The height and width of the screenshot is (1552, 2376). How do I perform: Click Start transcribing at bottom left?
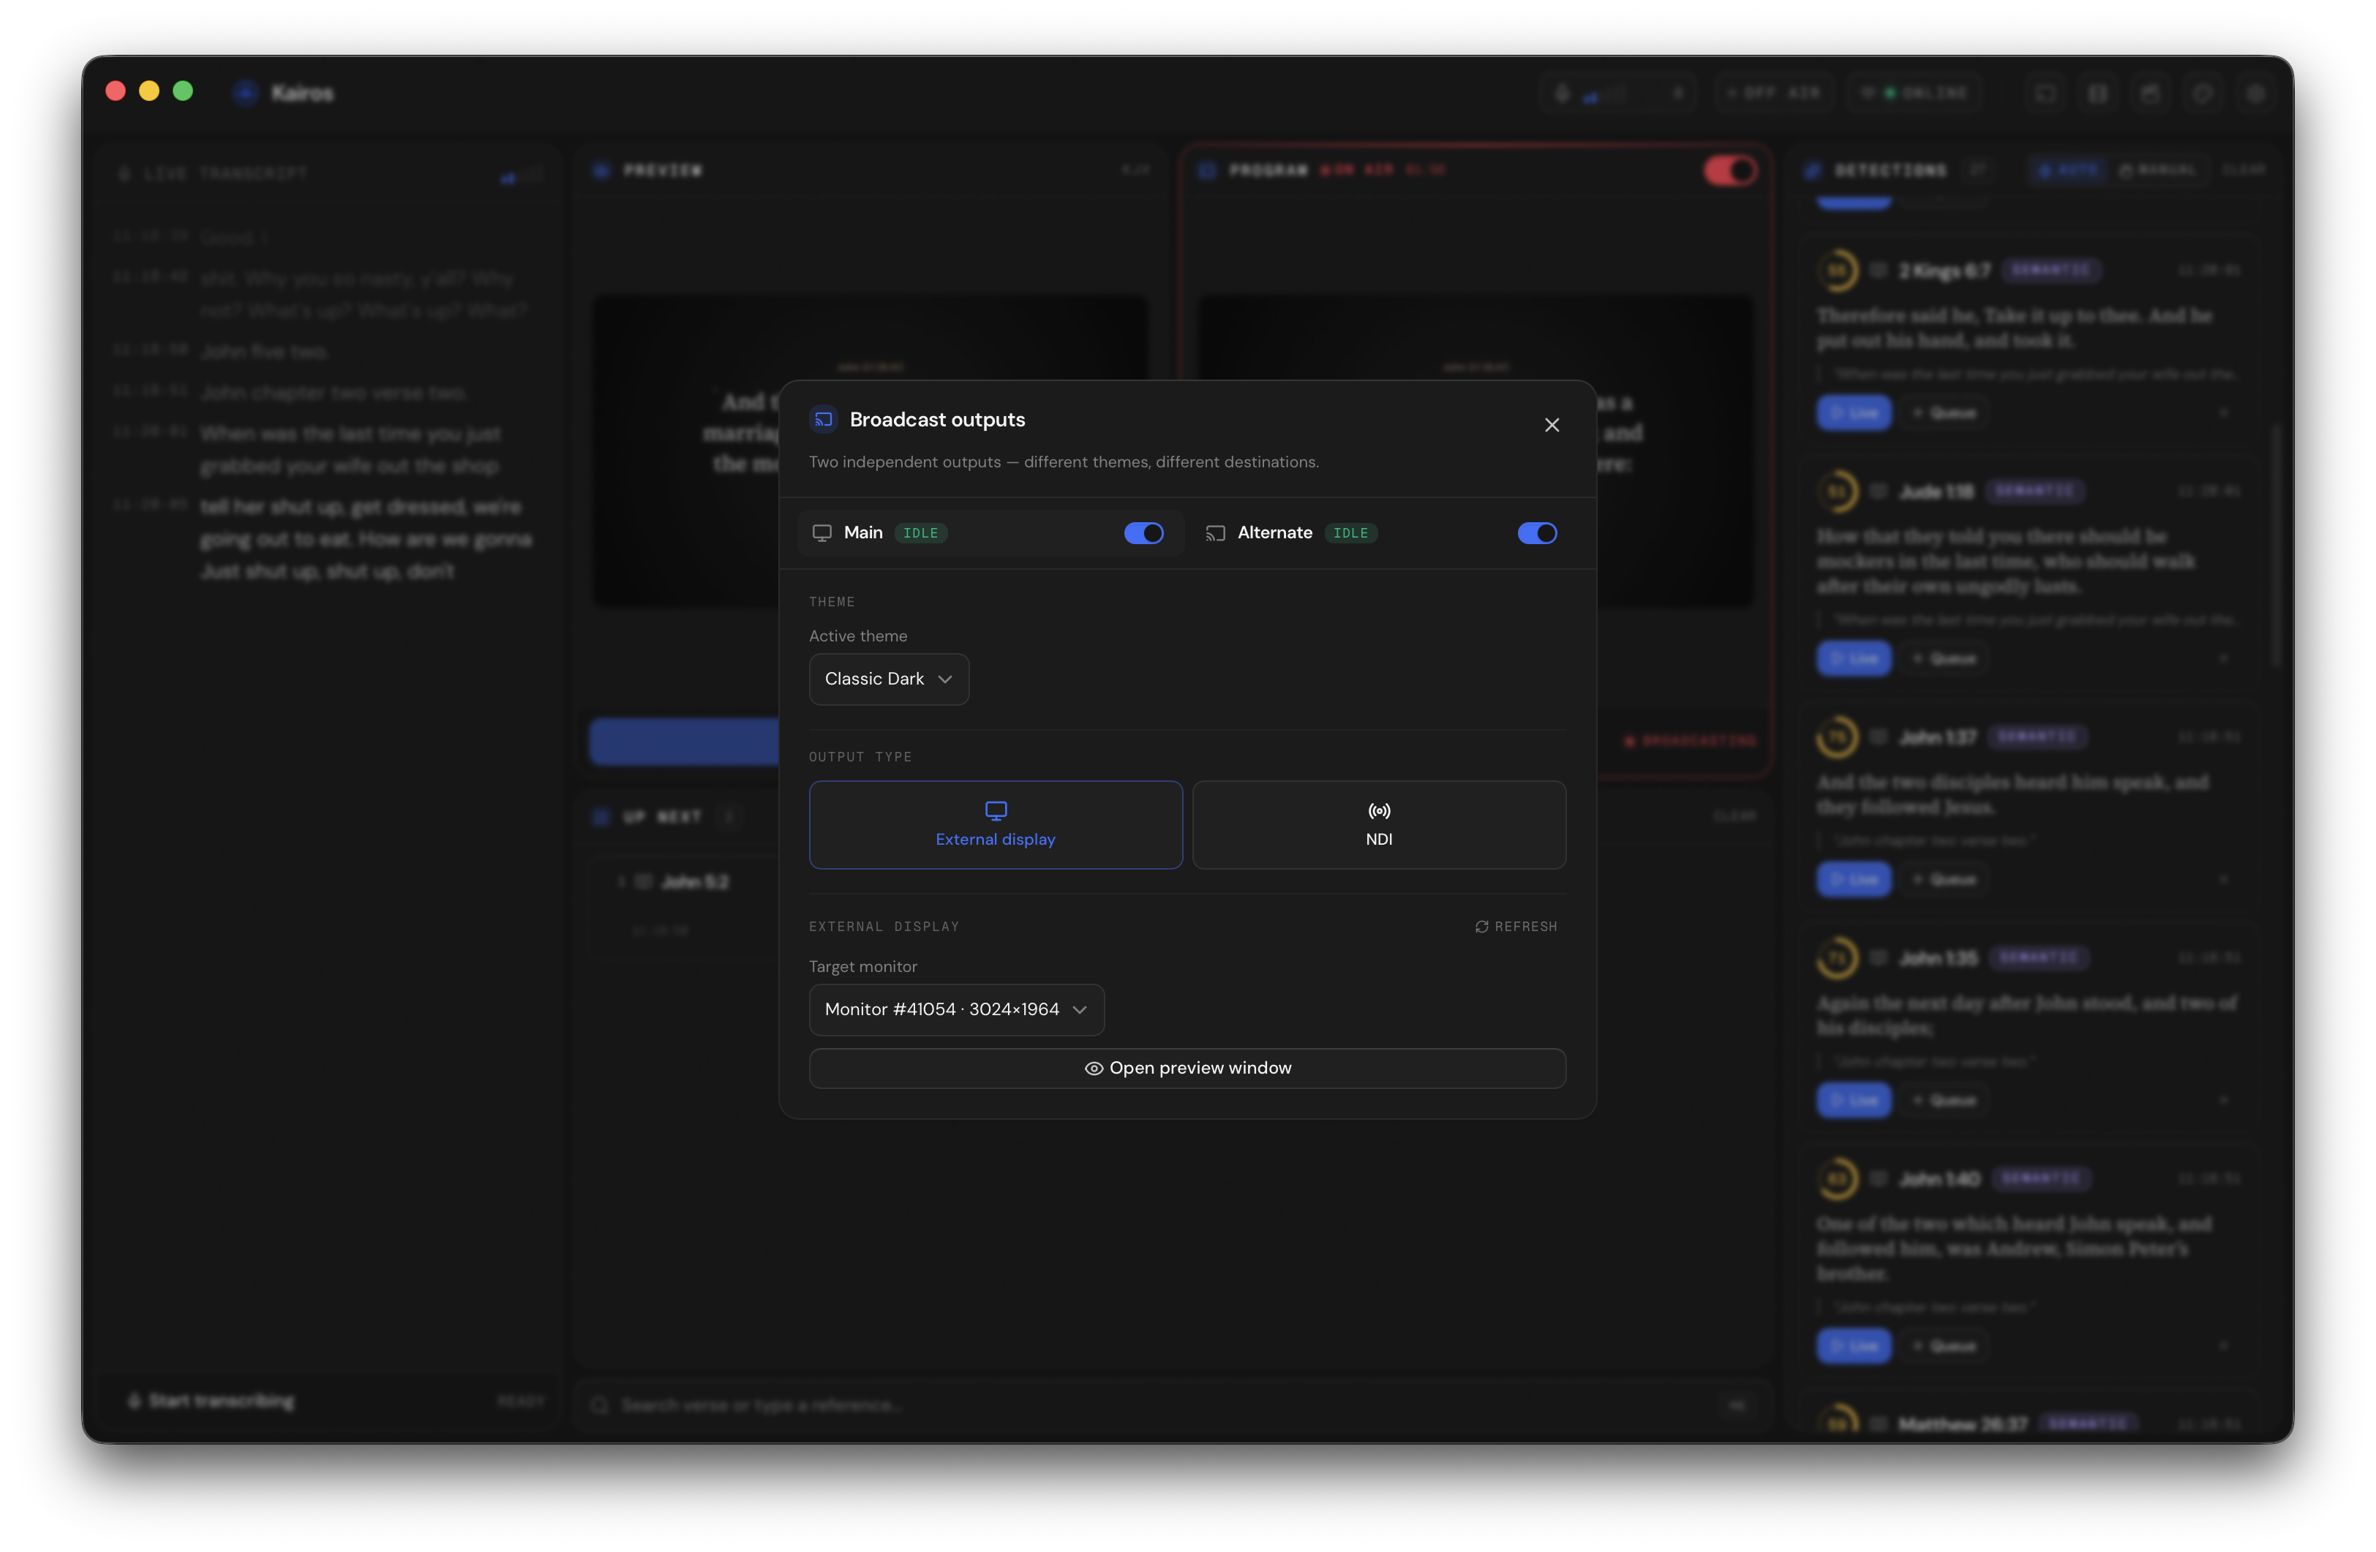pyautogui.click(x=211, y=1401)
